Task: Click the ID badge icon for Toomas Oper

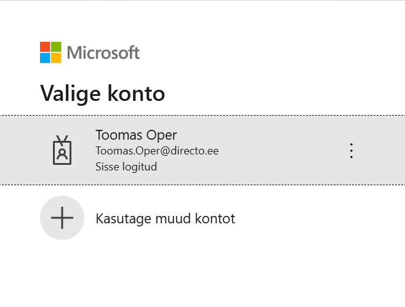Action: coord(62,150)
